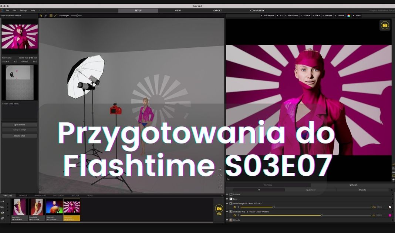Toggle power icon for Gobo Projector light
395x233 pixels.
234,207
